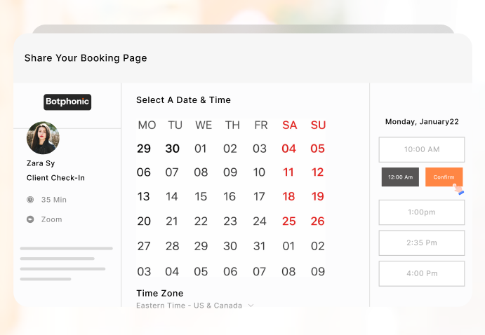485x335 pixels.
Task: Select date 17 in the calendar
Action: tap(259, 196)
